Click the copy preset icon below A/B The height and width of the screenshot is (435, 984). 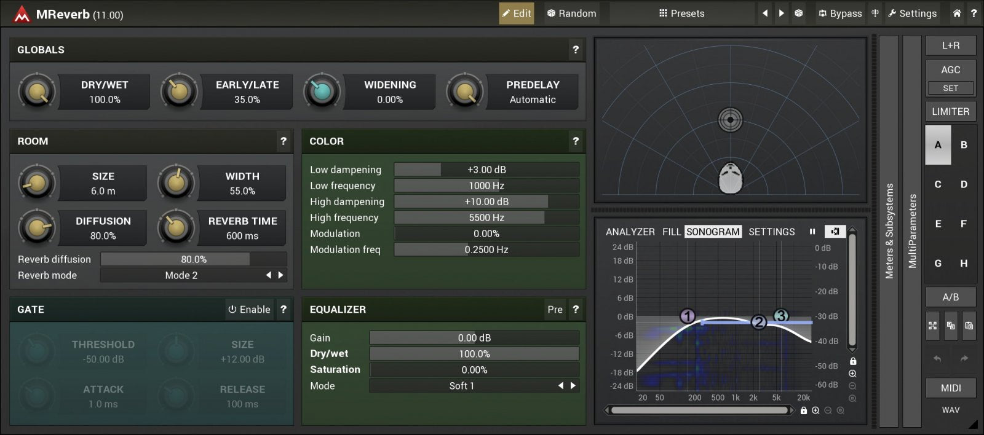pos(951,326)
